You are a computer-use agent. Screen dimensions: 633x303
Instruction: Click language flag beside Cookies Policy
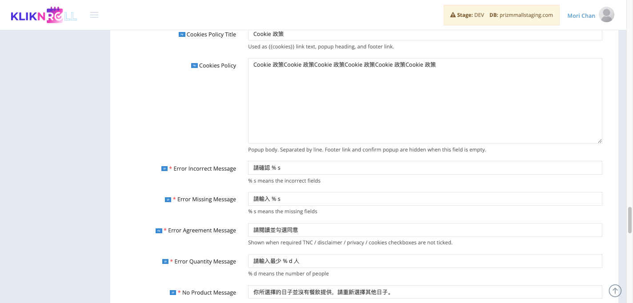(x=194, y=65)
